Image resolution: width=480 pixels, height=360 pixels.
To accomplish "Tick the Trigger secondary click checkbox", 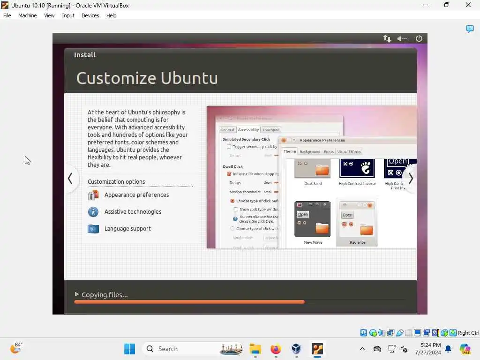I will click(x=229, y=147).
